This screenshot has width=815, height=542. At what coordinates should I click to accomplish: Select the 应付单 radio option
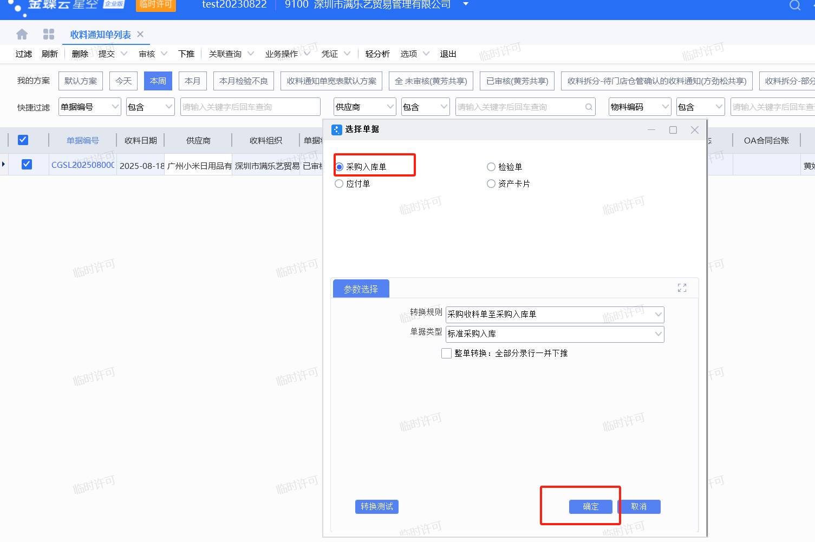[x=340, y=184]
